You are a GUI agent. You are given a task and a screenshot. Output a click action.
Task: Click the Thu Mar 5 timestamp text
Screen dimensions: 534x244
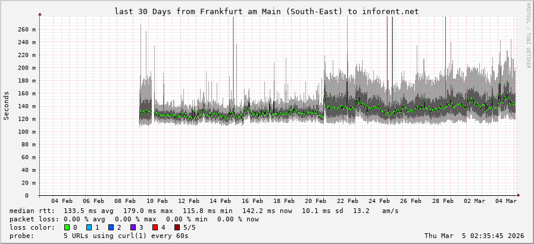[474, 236]
